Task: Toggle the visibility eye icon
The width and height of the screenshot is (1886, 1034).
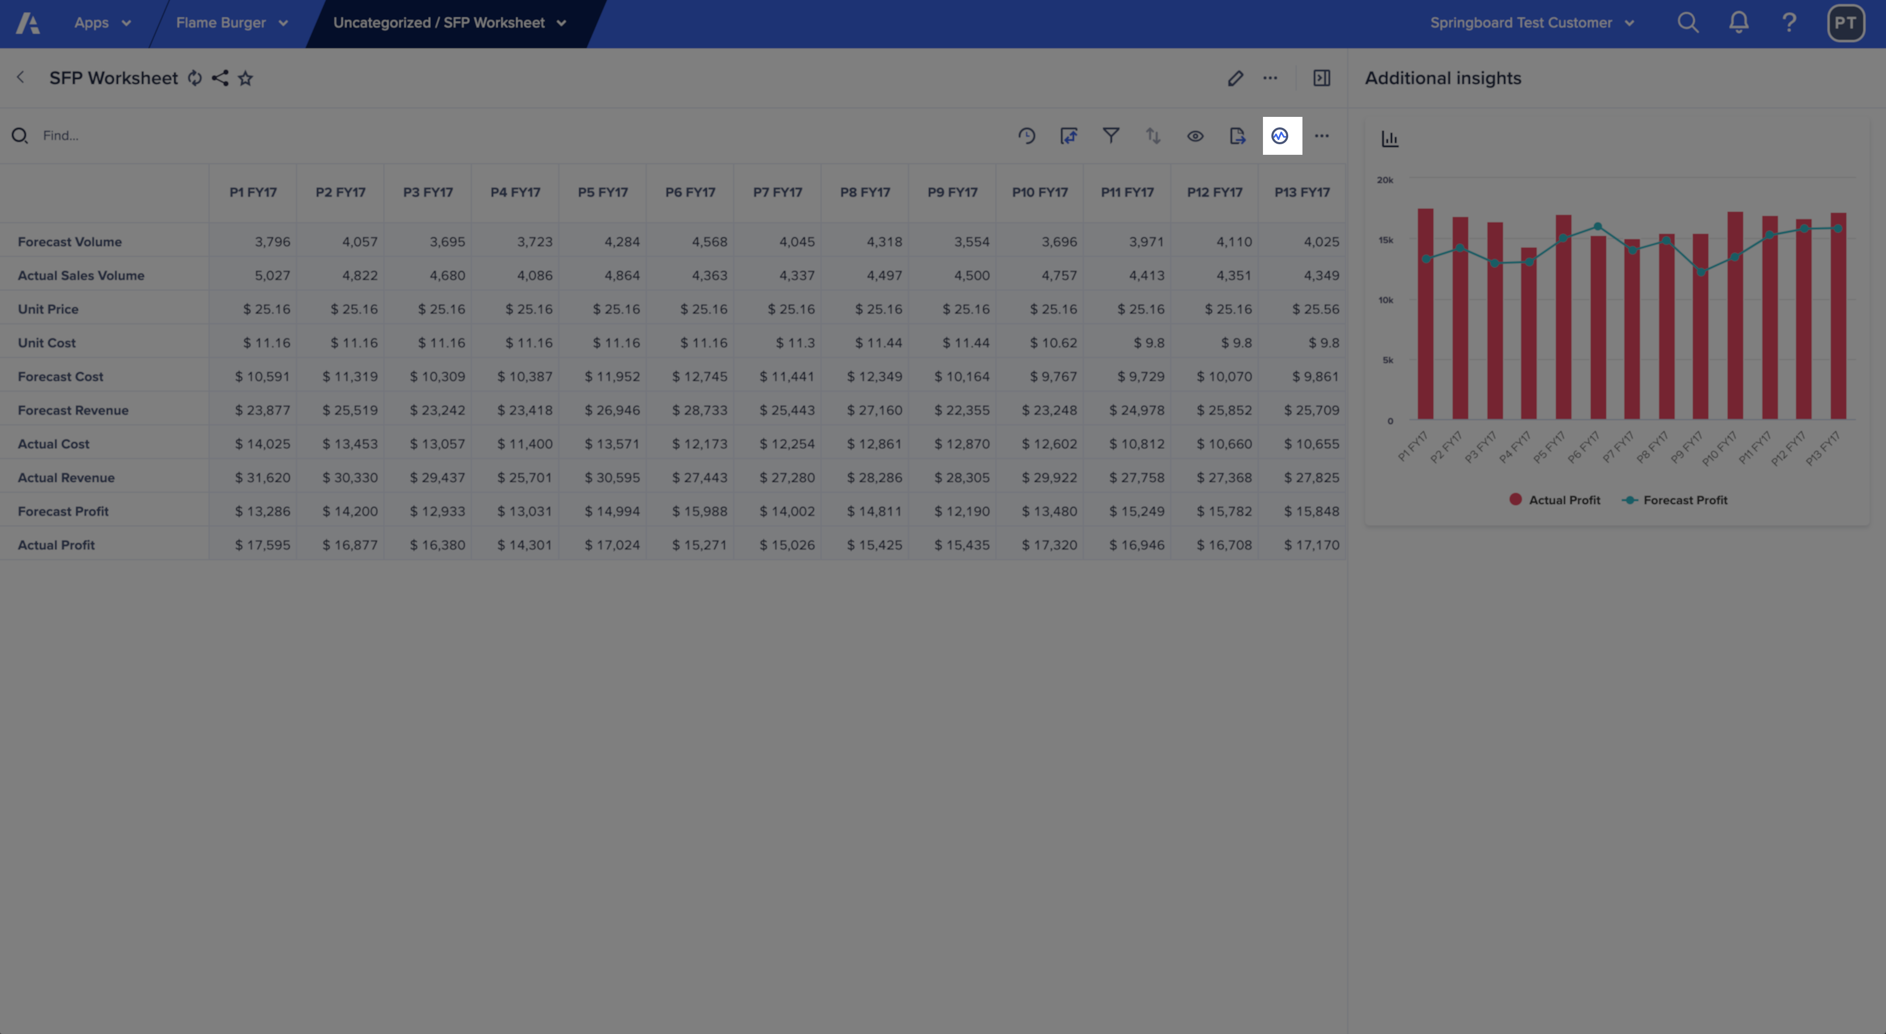Action: (x=1193, y=135)
